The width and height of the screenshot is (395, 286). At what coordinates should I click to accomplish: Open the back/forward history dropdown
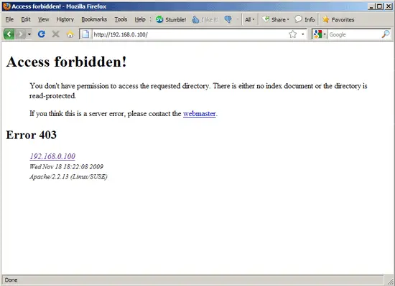pos(29,34)
